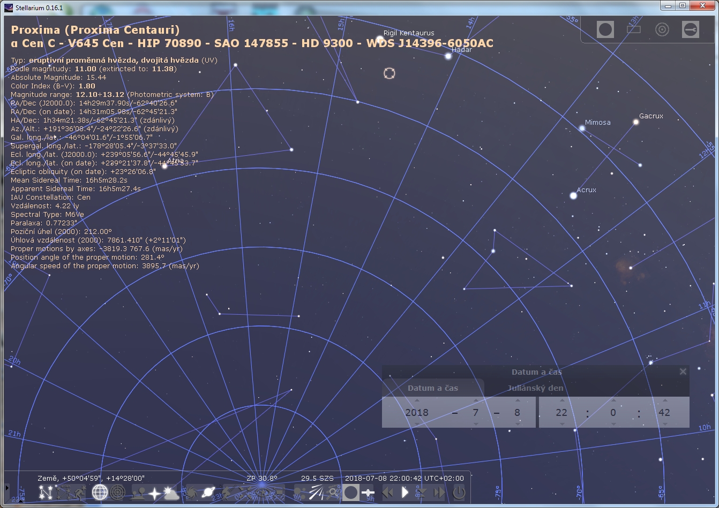Decrease the month 7 with down arrow
Image resolution: width=719 pixels, height=508 pixels.
click(x=475, y=424)
